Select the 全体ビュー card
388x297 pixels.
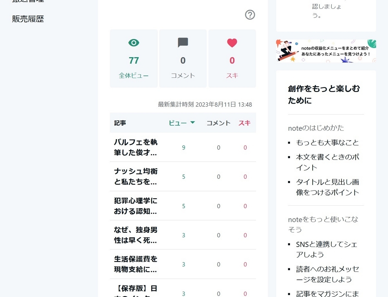tap(134, 58)
